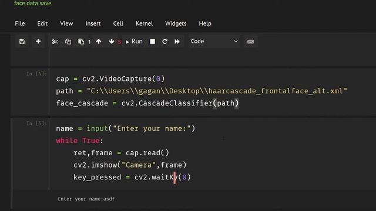Open the File menu
376x211 pixels.
(x=20, y=23)
